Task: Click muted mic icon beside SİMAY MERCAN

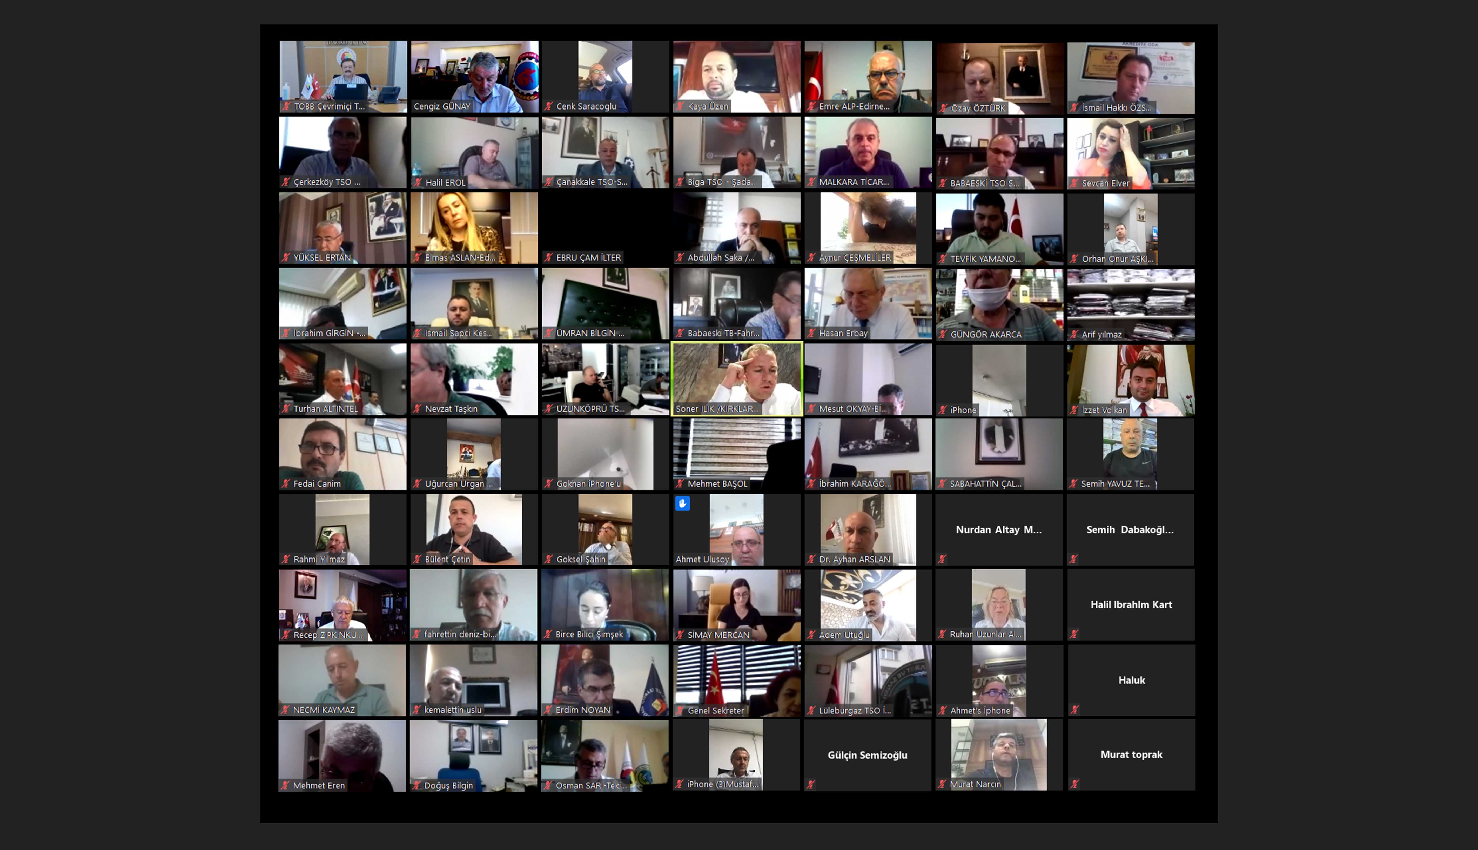Action: pyautogui.click(x=680, y=635)
